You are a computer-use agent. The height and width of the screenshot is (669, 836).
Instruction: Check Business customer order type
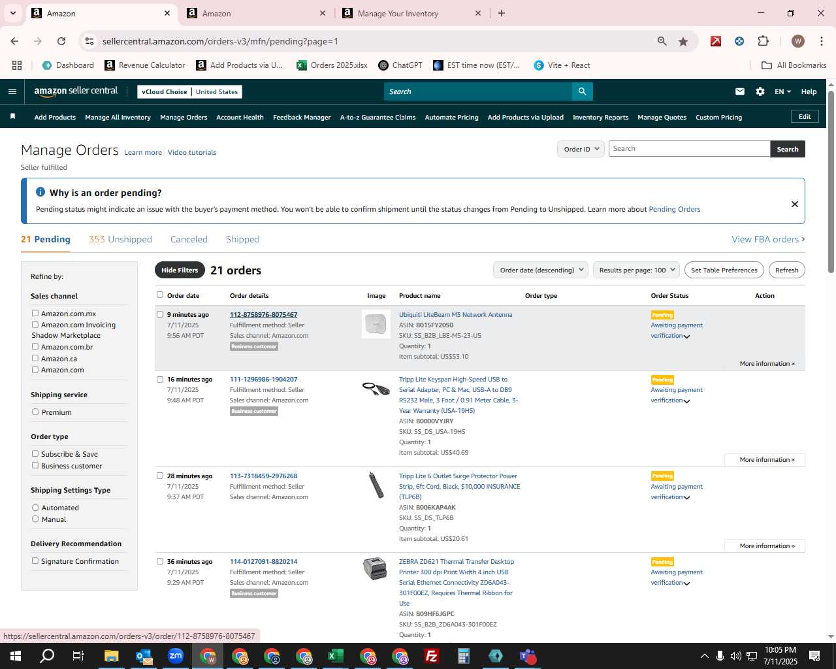35,465
